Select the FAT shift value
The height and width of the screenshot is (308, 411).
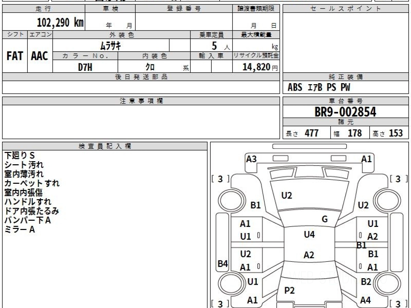pyautogui.click(x=15, y=56)
